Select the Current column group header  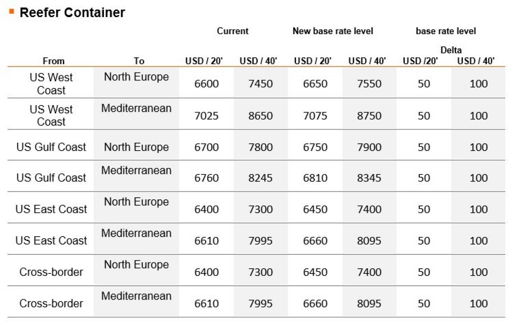pyautogui.click(x=233, y=31)
